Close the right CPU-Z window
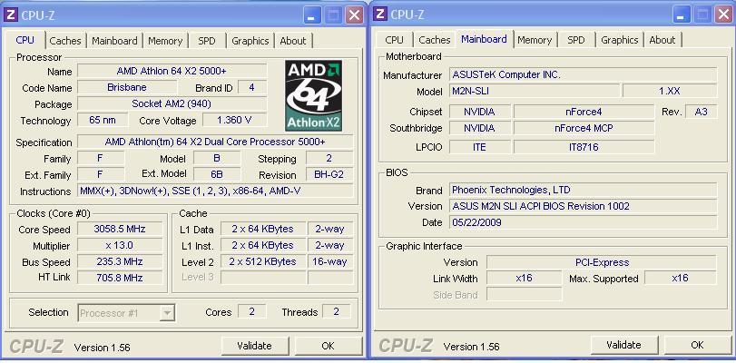Screen dimensions: 736x363 [x=724, y=15]
